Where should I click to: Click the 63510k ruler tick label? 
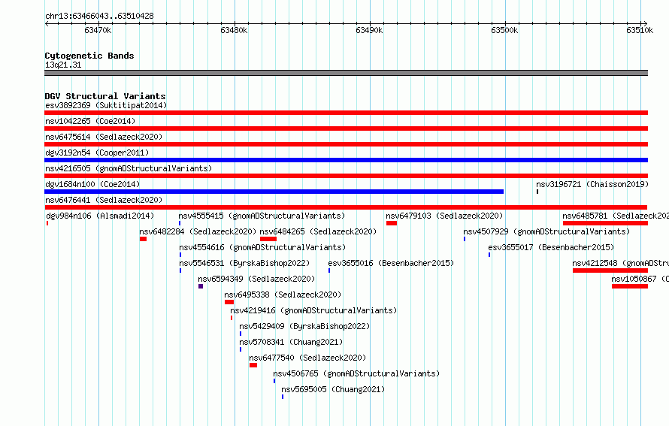click(x=640, y=30)
